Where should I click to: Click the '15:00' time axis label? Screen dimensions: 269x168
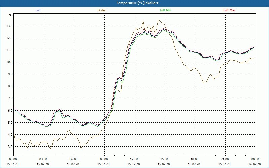165,159
